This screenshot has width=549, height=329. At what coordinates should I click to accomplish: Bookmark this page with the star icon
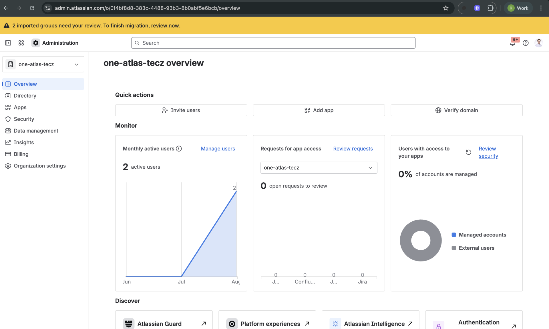coord(446,8)
